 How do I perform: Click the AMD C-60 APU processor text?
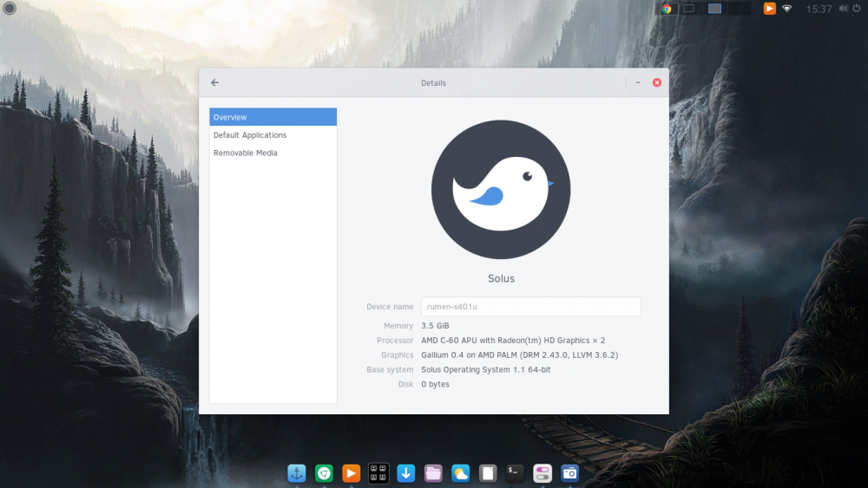point(513,341)
